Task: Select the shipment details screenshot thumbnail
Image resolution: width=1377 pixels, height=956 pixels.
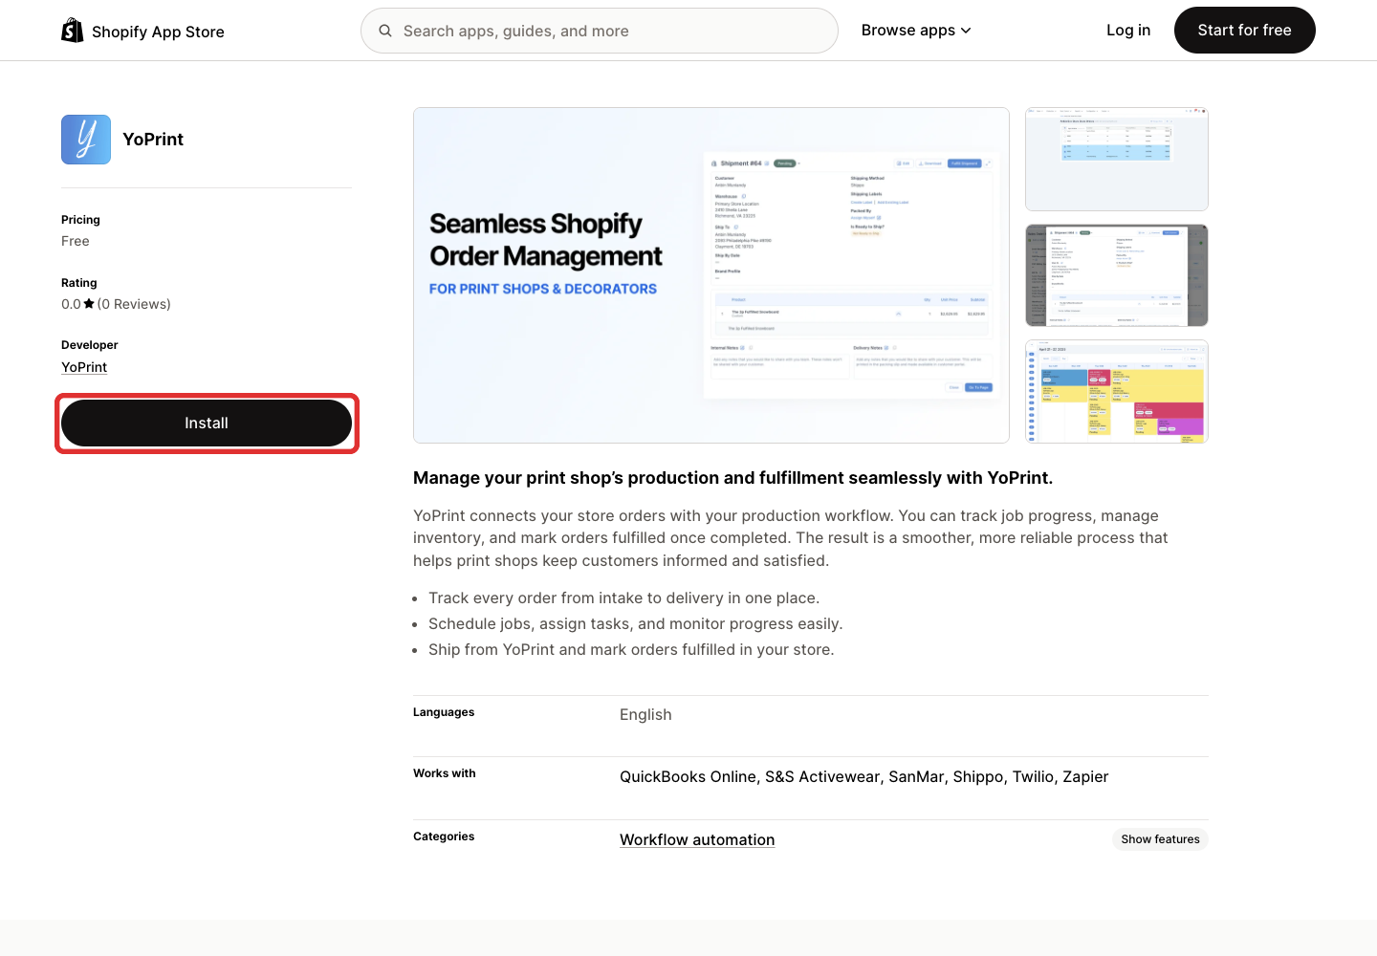Action: [1117, 275]
